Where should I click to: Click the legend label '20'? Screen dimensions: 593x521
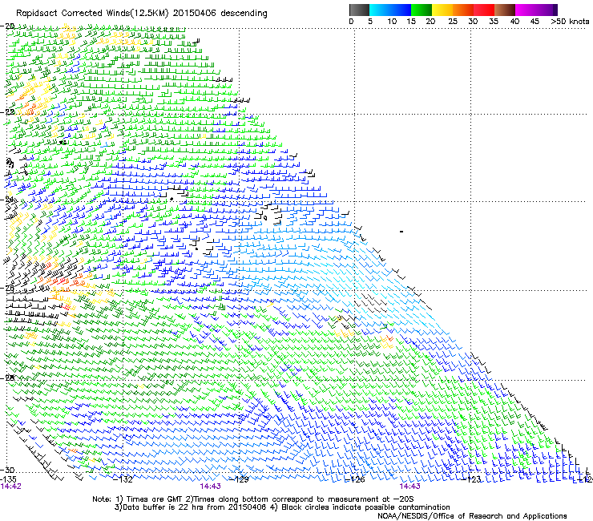coord(430,22)
